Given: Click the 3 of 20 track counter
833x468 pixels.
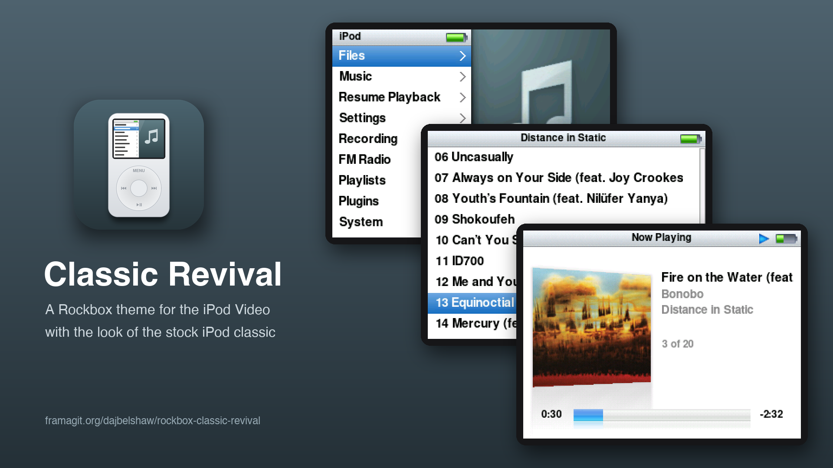Looking at the screenshot, I should pyautogui.click(x=677, y=344).
